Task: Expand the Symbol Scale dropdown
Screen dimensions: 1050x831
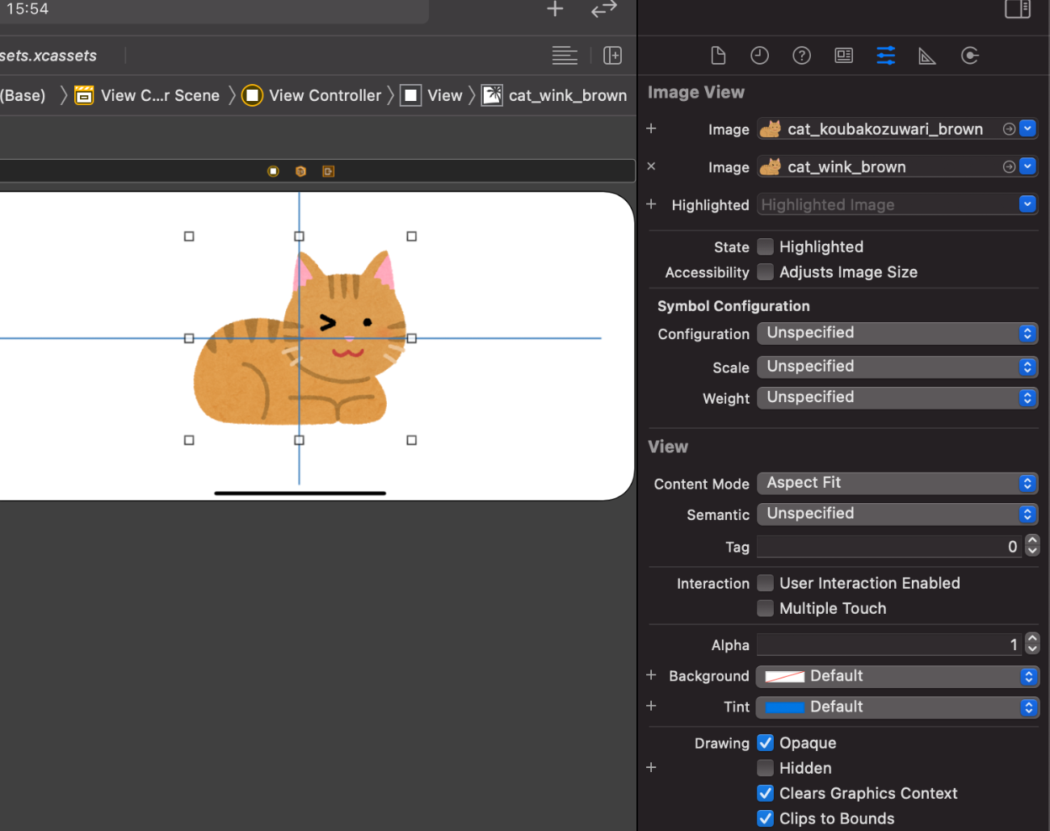Action: tap(897, 367)
